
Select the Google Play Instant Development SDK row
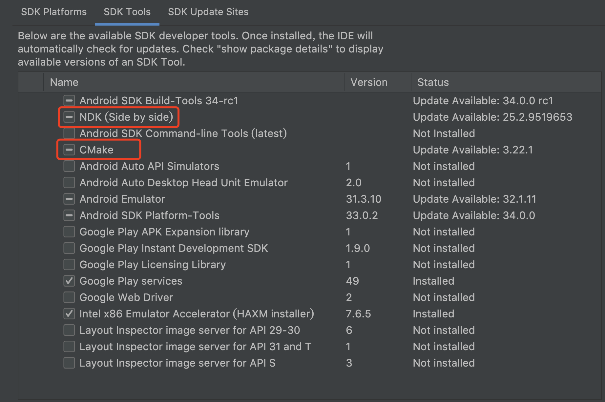pos(174,248)
